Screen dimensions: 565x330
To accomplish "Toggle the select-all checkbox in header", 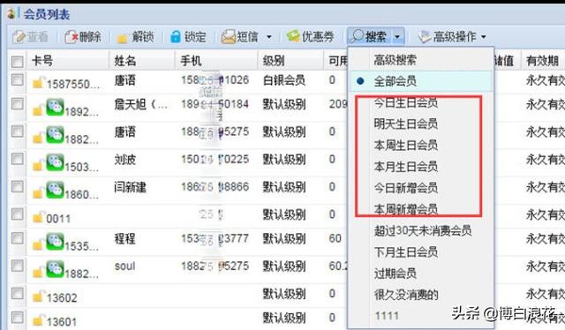I will [17, 62].
